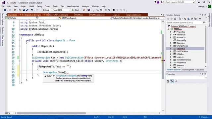212x119 pixels.
Task: Collapse the ATMTuto project node
Action: (168, 29)
